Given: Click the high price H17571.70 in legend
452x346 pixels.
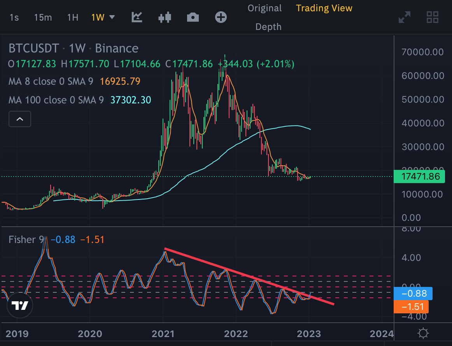Looking at the screenshot, I should pos(85,64).
